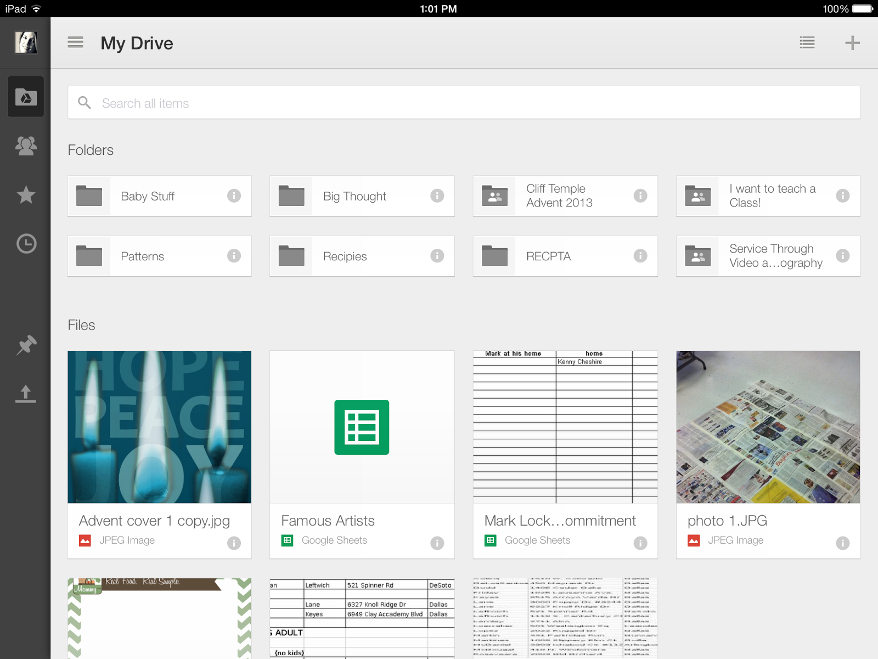Open the Patterns folder

point(159,256)
